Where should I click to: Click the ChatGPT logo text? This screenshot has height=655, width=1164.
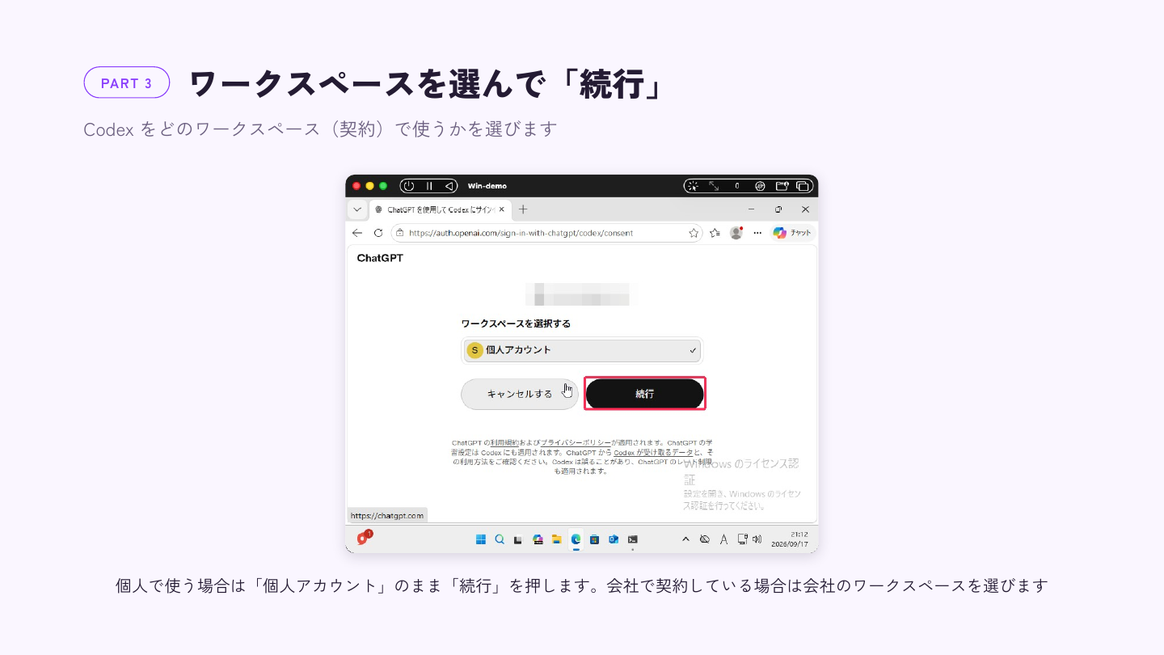point(380,258)
